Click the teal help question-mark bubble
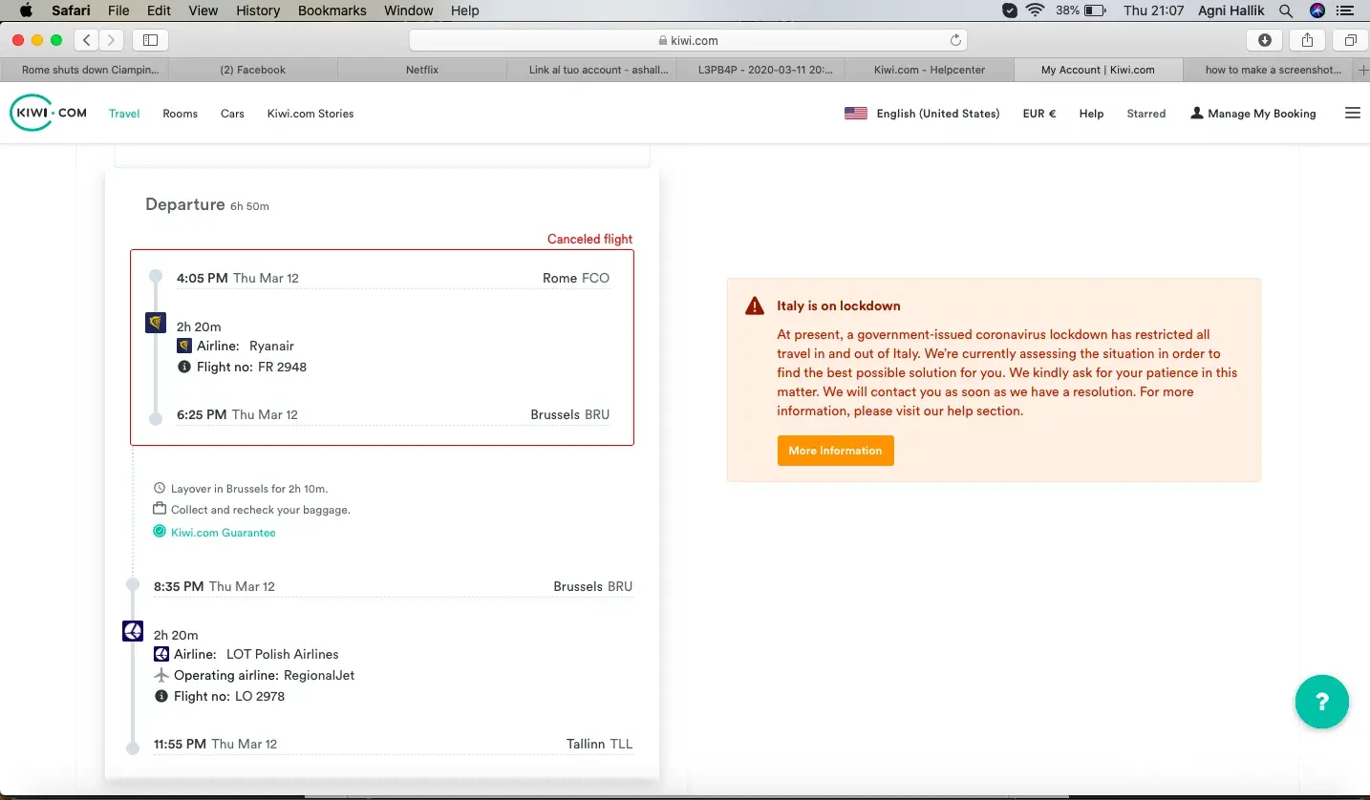The image size is (1370, 800). pos(1321,702)
